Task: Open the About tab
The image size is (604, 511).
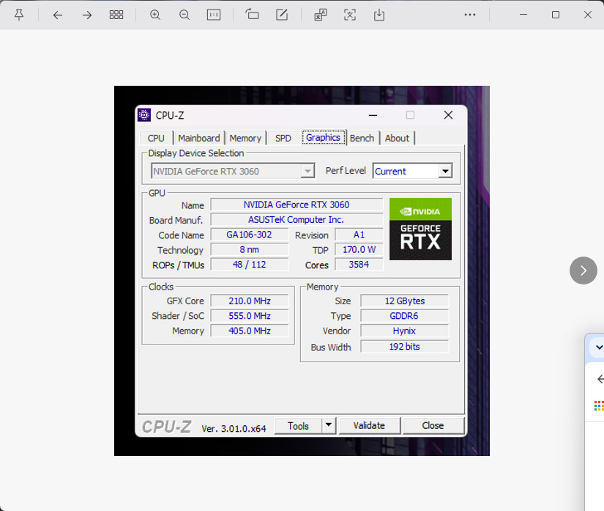Action: [x=397, y=138]
